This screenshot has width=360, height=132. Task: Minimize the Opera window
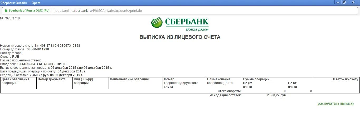coord(338,2)
